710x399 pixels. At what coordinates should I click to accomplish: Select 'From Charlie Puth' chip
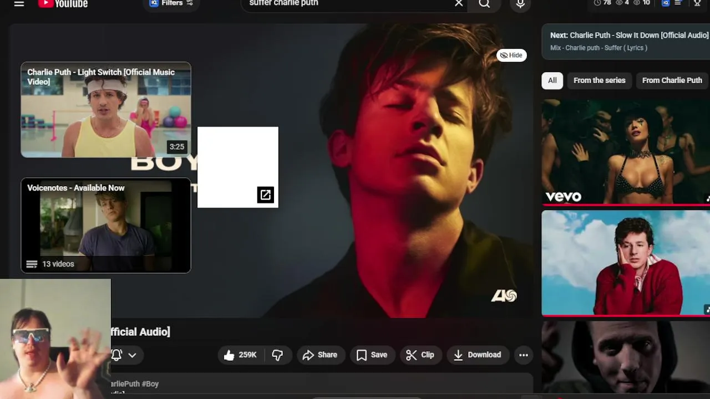click(672, 80)
